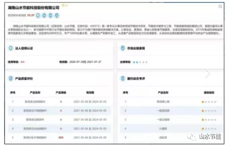Image resolution: width=229 pixels, height=148 pixels.
Task: Click the 法人信用认证 section icon
Action: pyautogui.click(x=11, y=48)
